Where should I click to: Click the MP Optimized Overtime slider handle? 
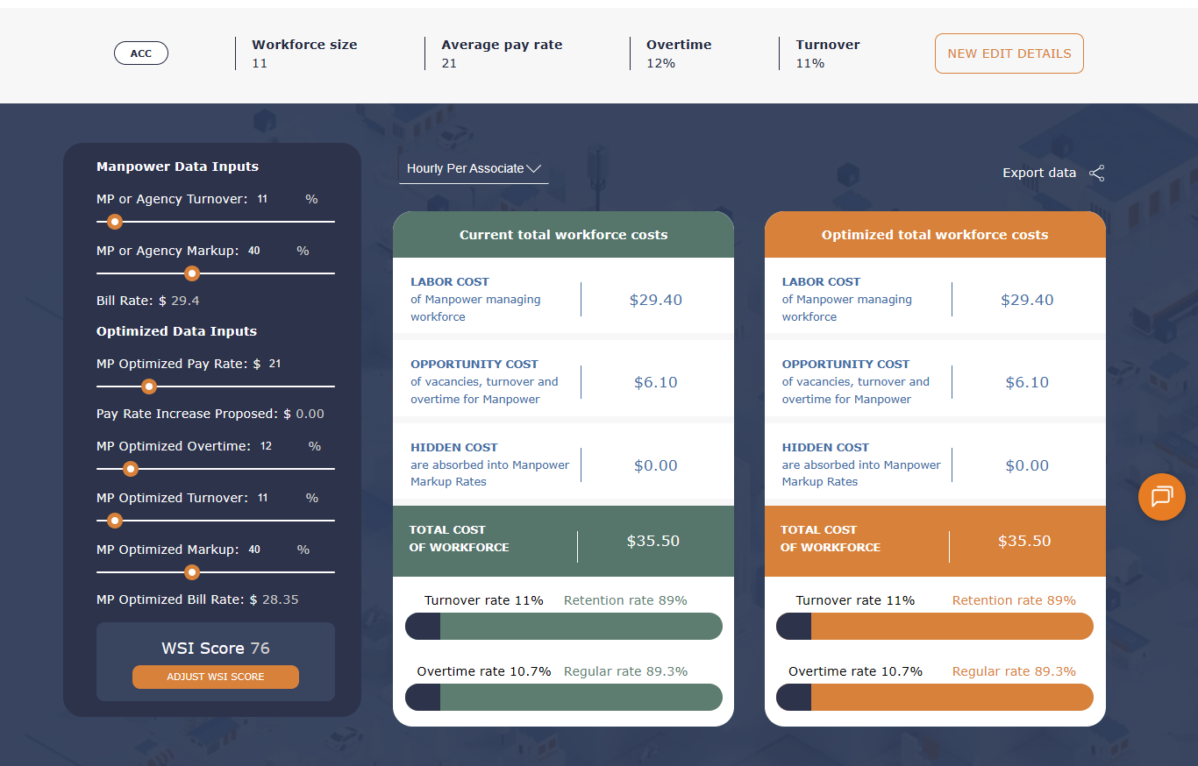click(x=131, y=469)
